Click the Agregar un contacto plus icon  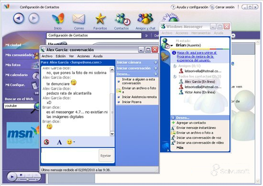click(x=173, y=123)
